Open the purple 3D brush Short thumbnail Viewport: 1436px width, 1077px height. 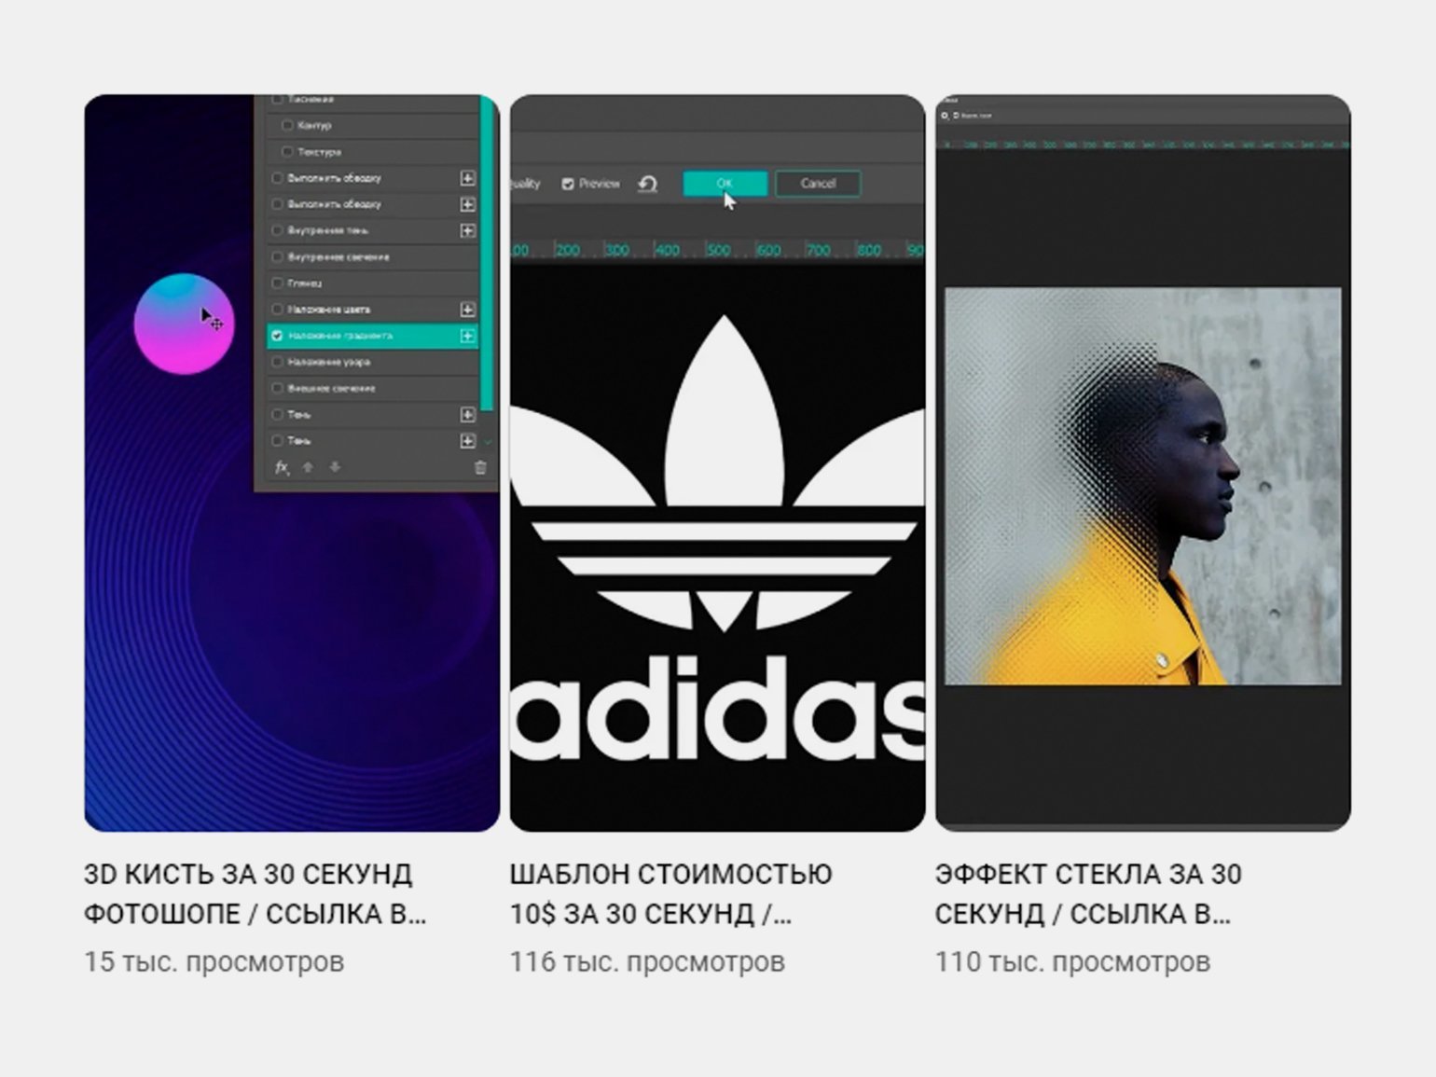point(292,463)
